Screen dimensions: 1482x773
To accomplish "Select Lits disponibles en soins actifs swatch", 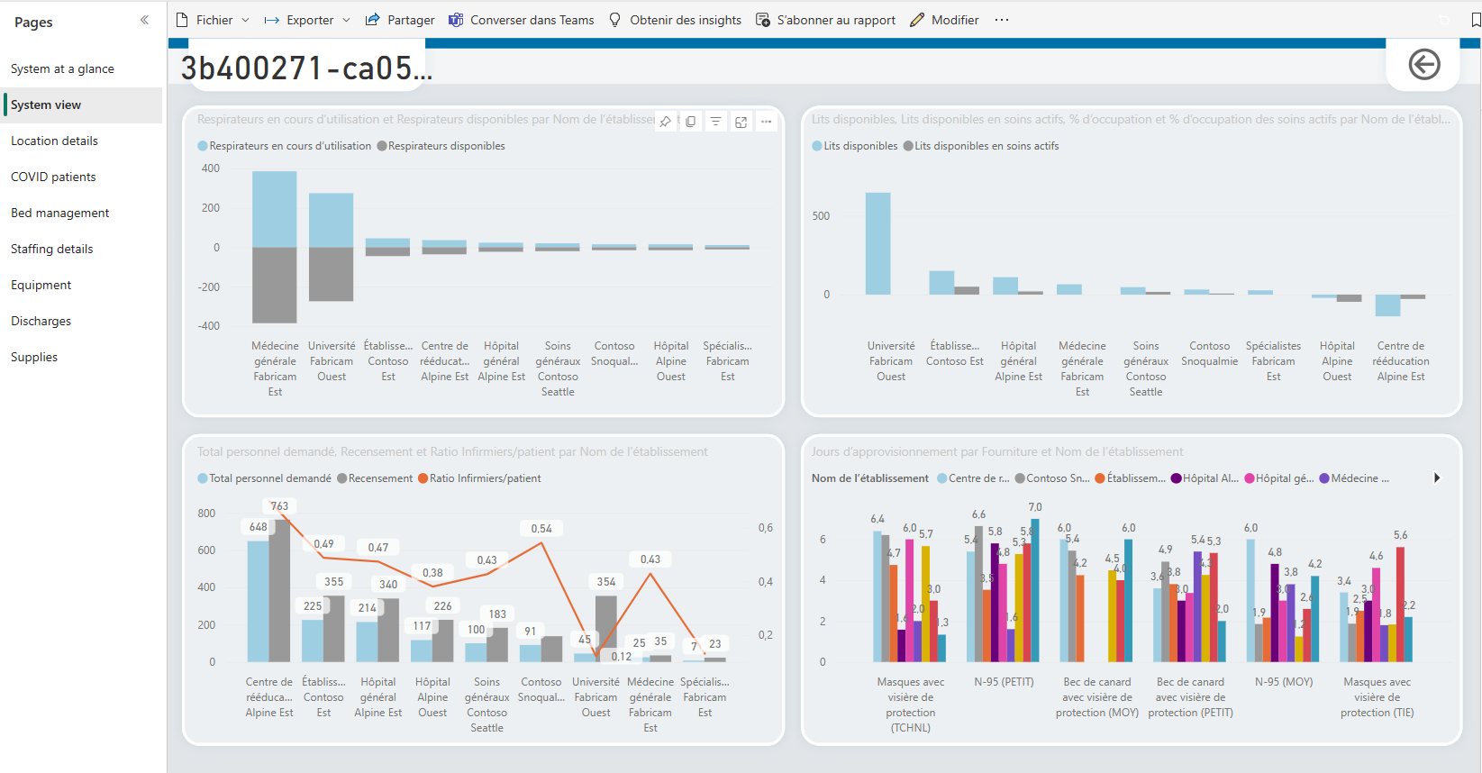I will [x=908, y=146].
